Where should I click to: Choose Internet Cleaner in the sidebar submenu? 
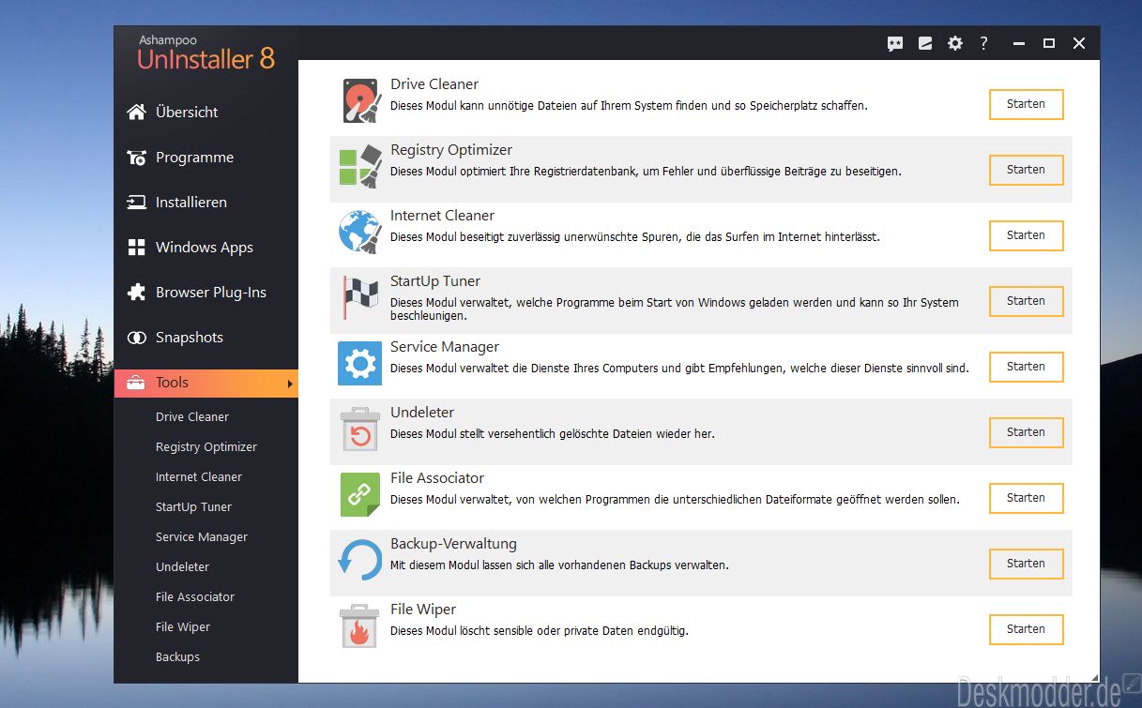pos(199,477)
